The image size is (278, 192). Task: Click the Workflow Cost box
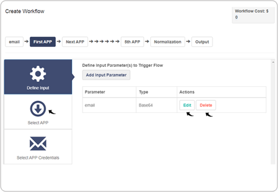(x=253, y=15)
